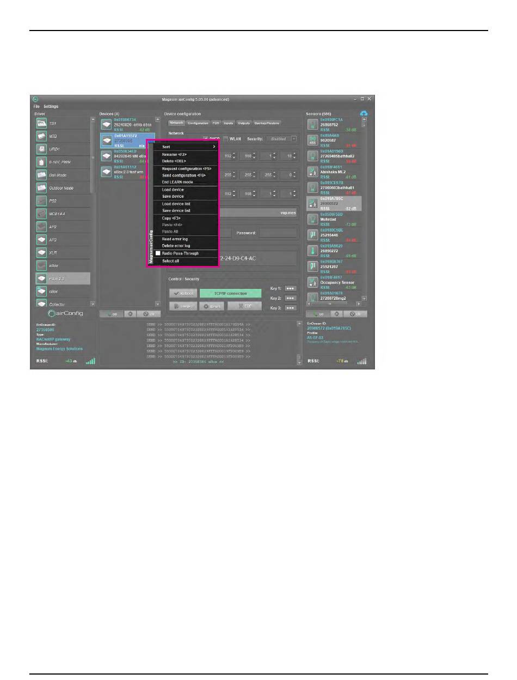Select the MCB14.4 driver icon
Screen dimensions: 517x680
point(42,214)
